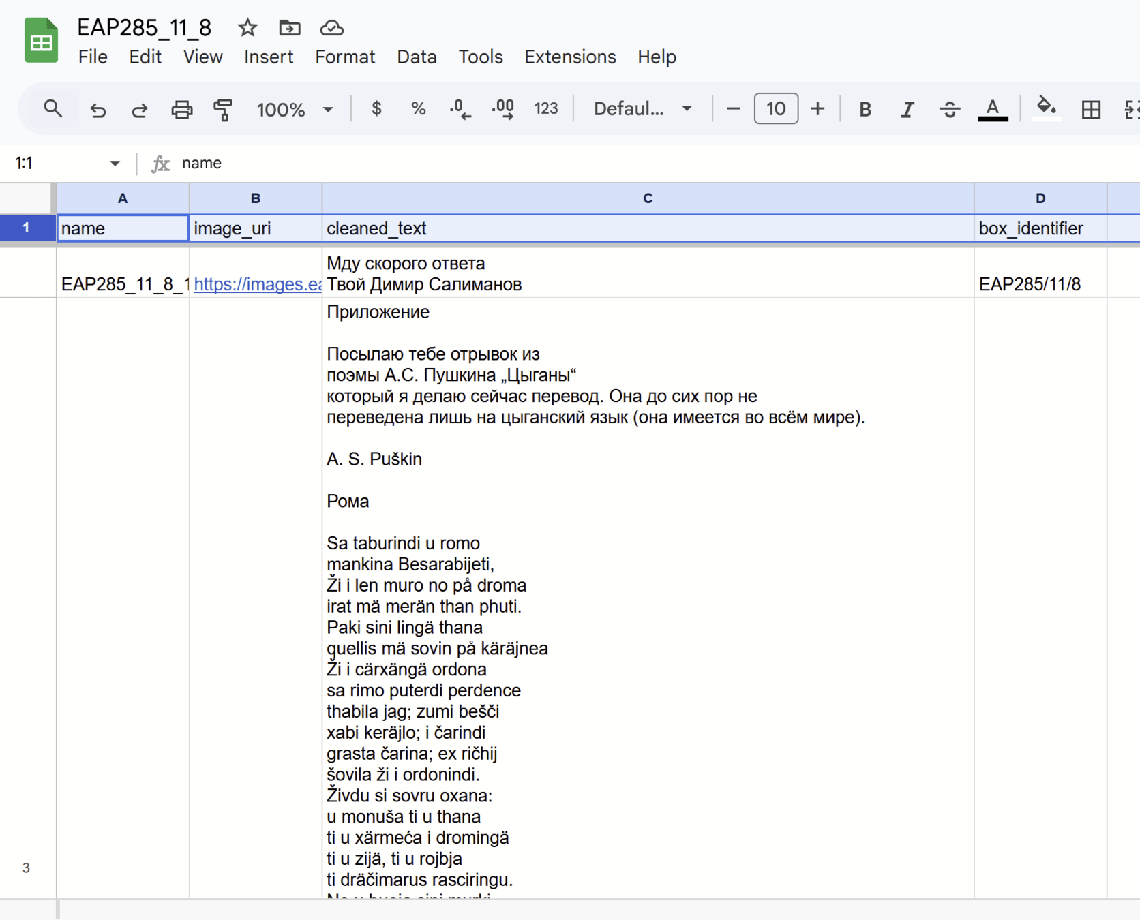Select cell containing 'name'
The height and width of the screenshot is (920, 1140).
point(123,228)
